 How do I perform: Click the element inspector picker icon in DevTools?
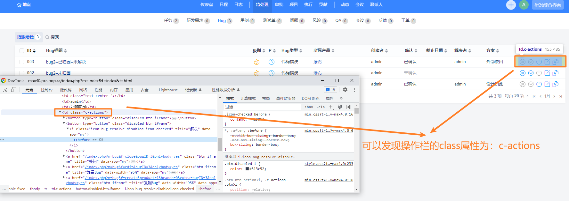click(x=5, y=90)
